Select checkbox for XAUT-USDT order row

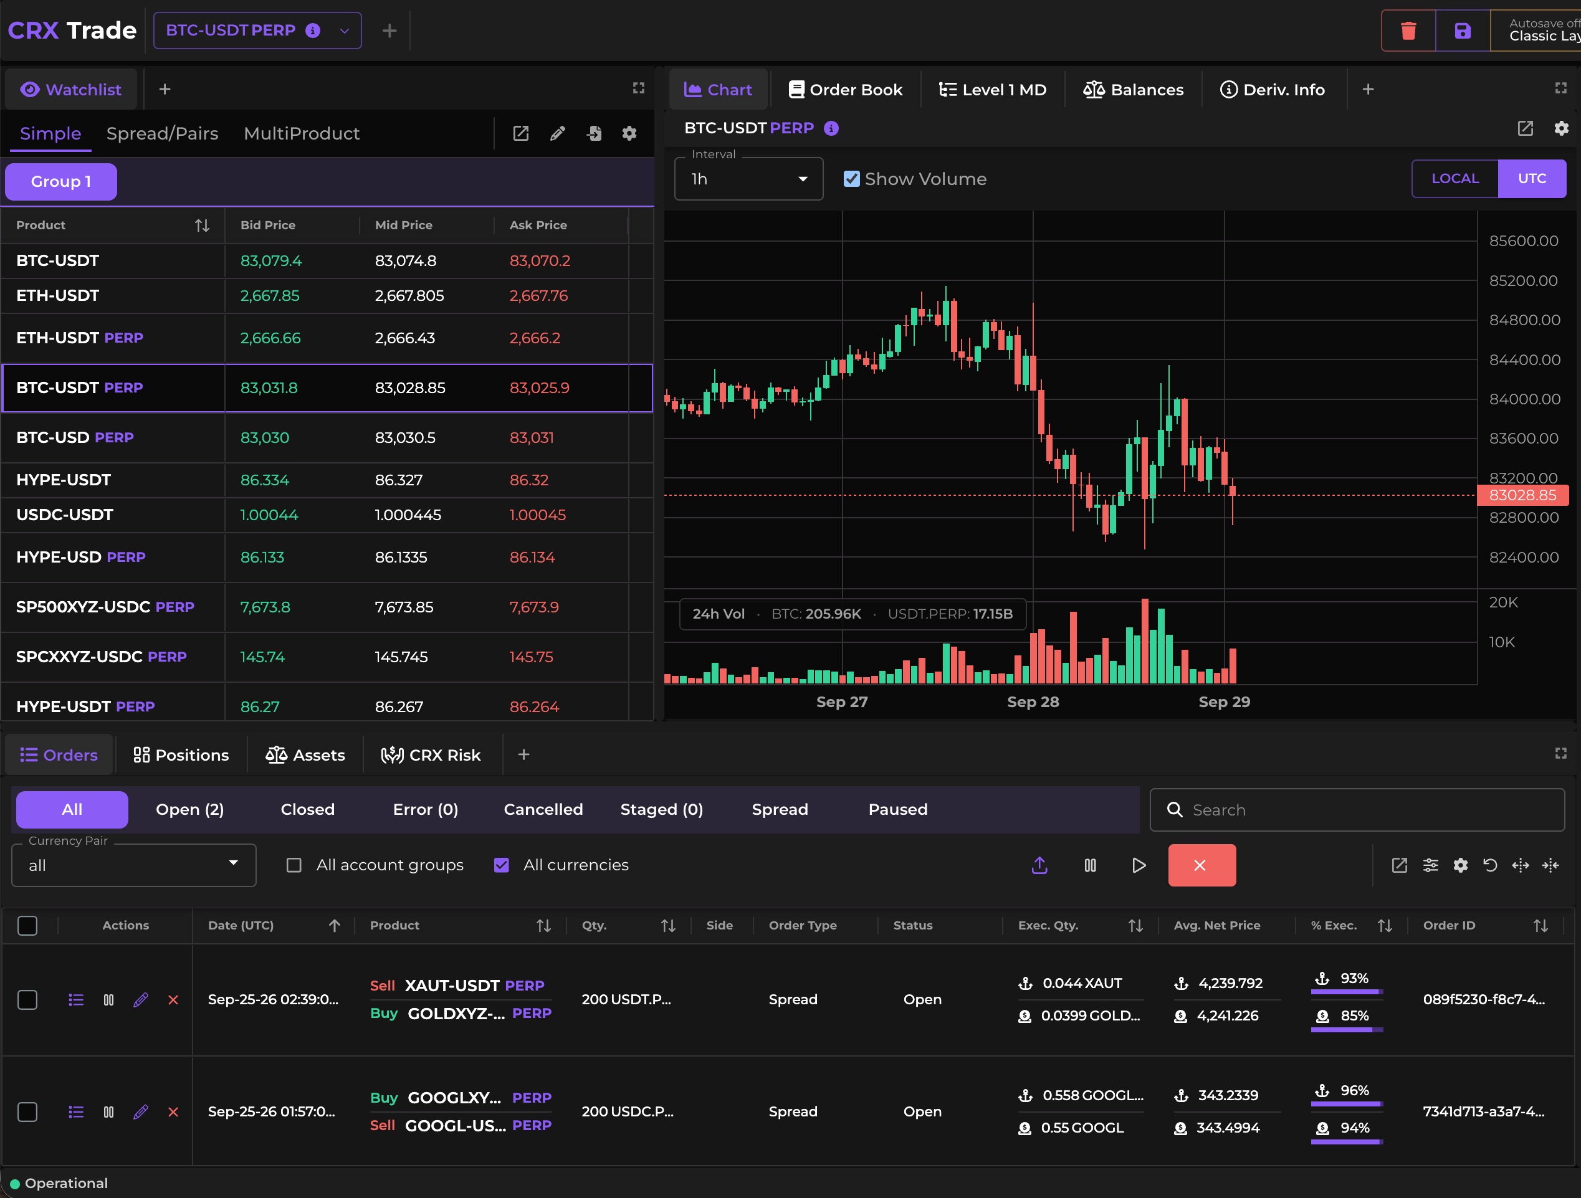[x=27, y=999]
